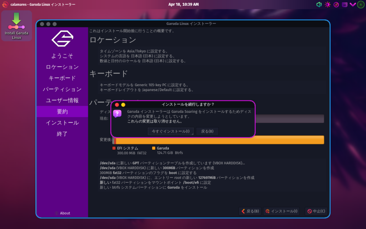The image size is (366, 229).
Task: Click the 中止(C) cancel button
Action: click(316, 211)
